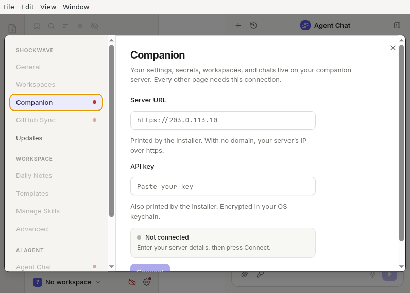Click the paperclip attach icon
The height and width of the screenshot is (293, 410).
(x=245, y=274)
